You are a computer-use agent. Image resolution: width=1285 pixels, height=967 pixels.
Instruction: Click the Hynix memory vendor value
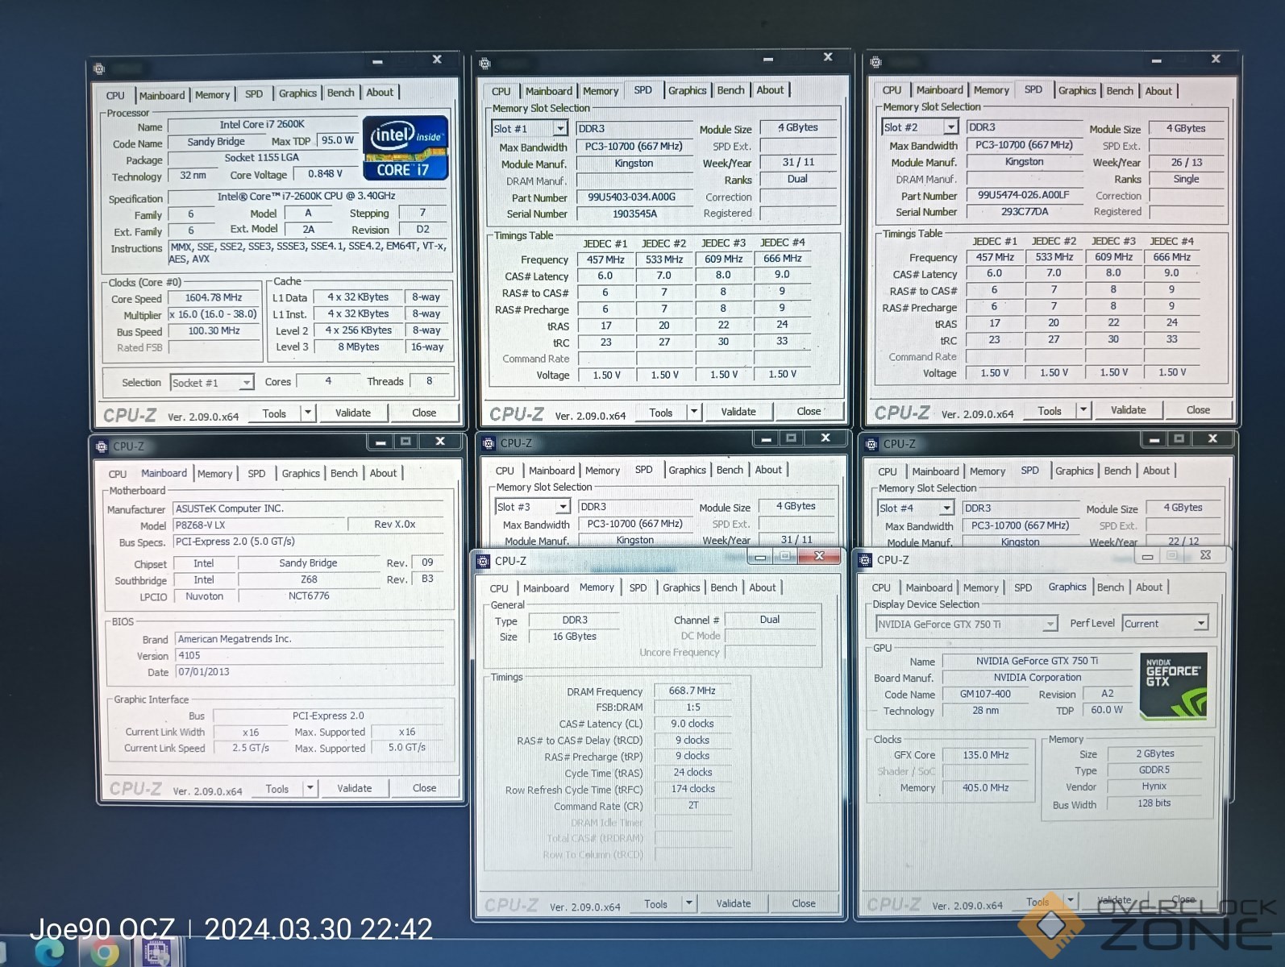[x=1154, y=786]
